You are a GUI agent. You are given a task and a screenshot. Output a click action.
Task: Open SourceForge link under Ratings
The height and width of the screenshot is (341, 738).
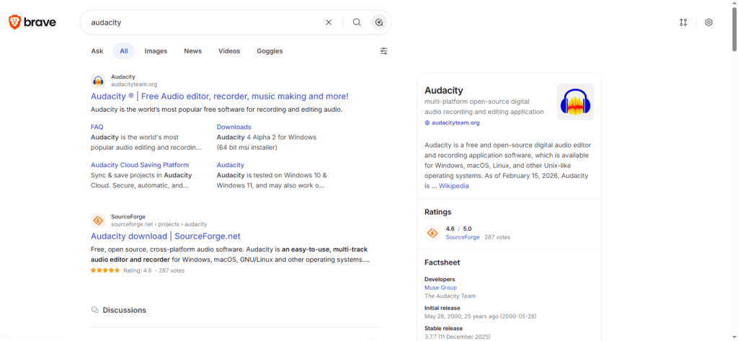click(463, 237)
